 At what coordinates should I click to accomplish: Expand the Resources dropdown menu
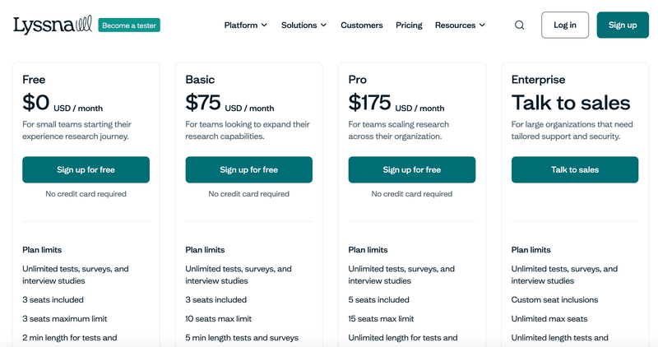tap(460, 25)
